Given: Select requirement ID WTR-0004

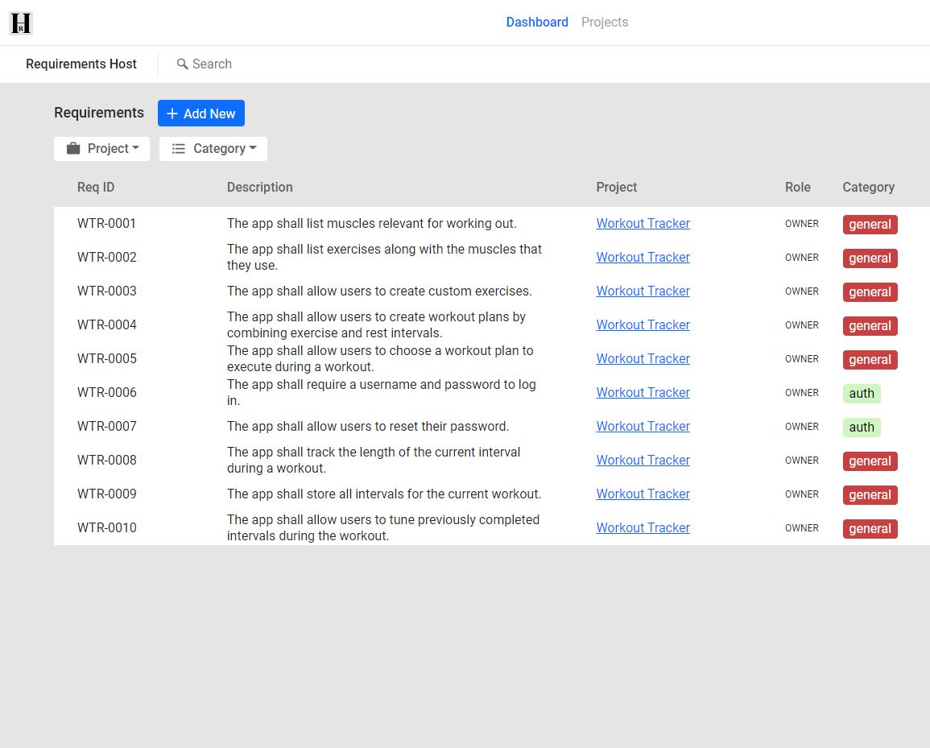Looking at the screenshot, I should pos(107,324).
